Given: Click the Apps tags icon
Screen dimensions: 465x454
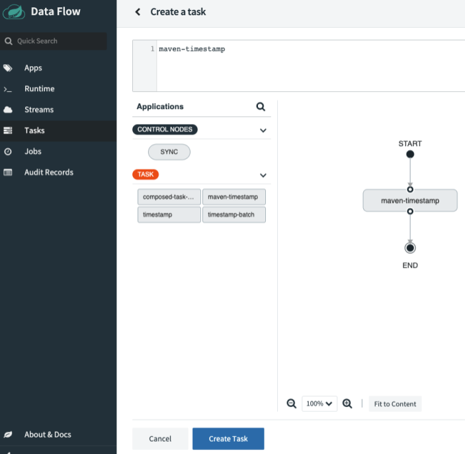Looking at the screenshot, I should [8, 68].
